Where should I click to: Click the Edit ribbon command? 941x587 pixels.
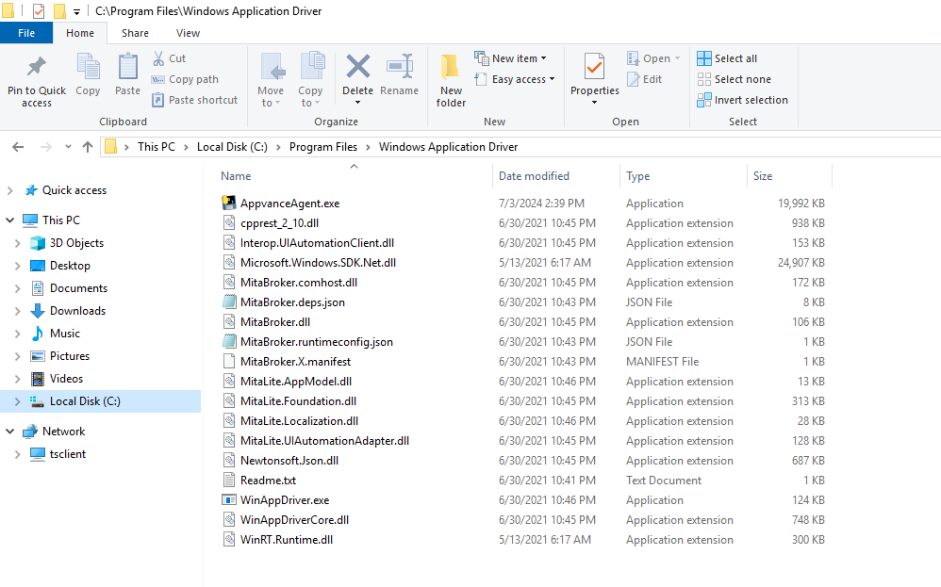pos(645,79)
